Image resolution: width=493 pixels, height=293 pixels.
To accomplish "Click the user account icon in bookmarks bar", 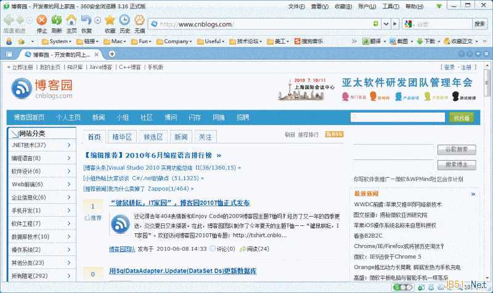I will click(9, 41).
